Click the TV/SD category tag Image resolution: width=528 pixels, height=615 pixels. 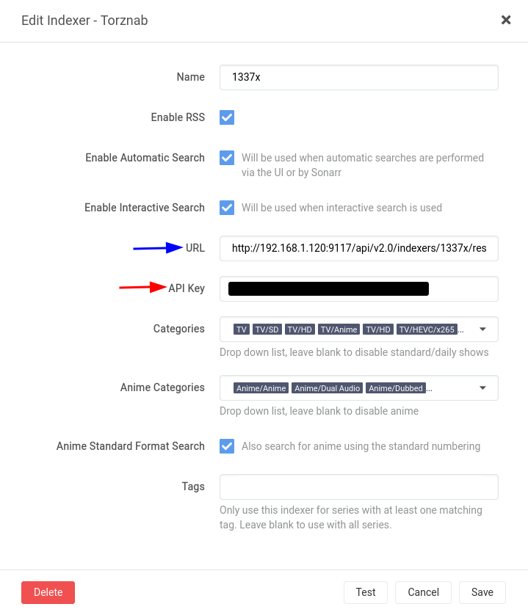coord(267,330)
